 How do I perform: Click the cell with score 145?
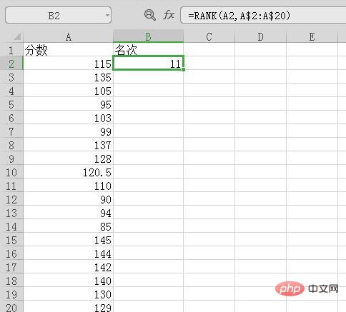point(68,240)
